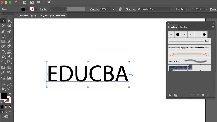The image size is (217, 122).
Task: Select the Lasso tool
Action: tap(9, 26)
